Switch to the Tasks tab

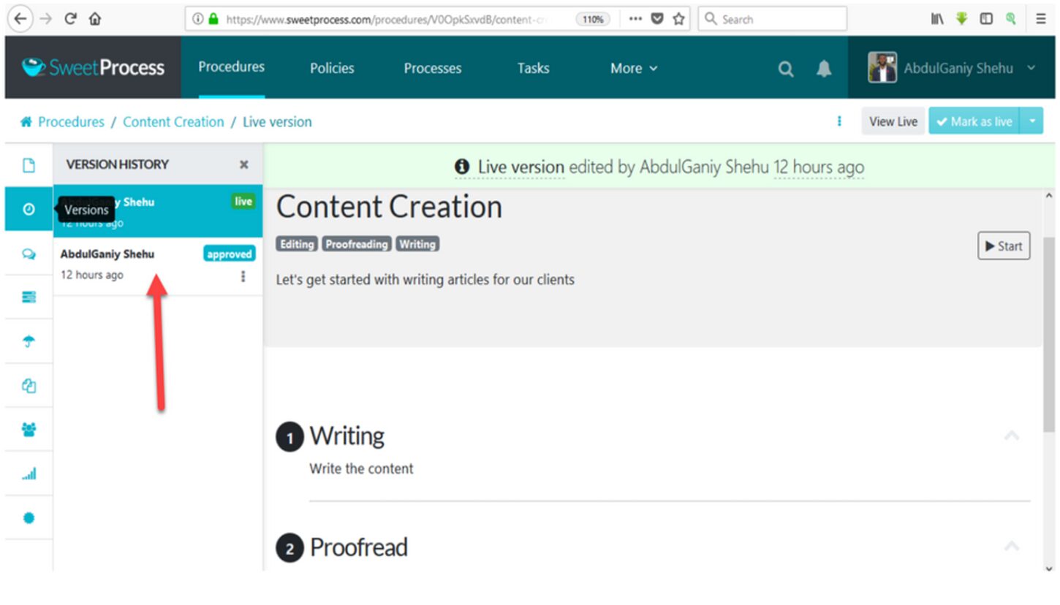point(533,69)
